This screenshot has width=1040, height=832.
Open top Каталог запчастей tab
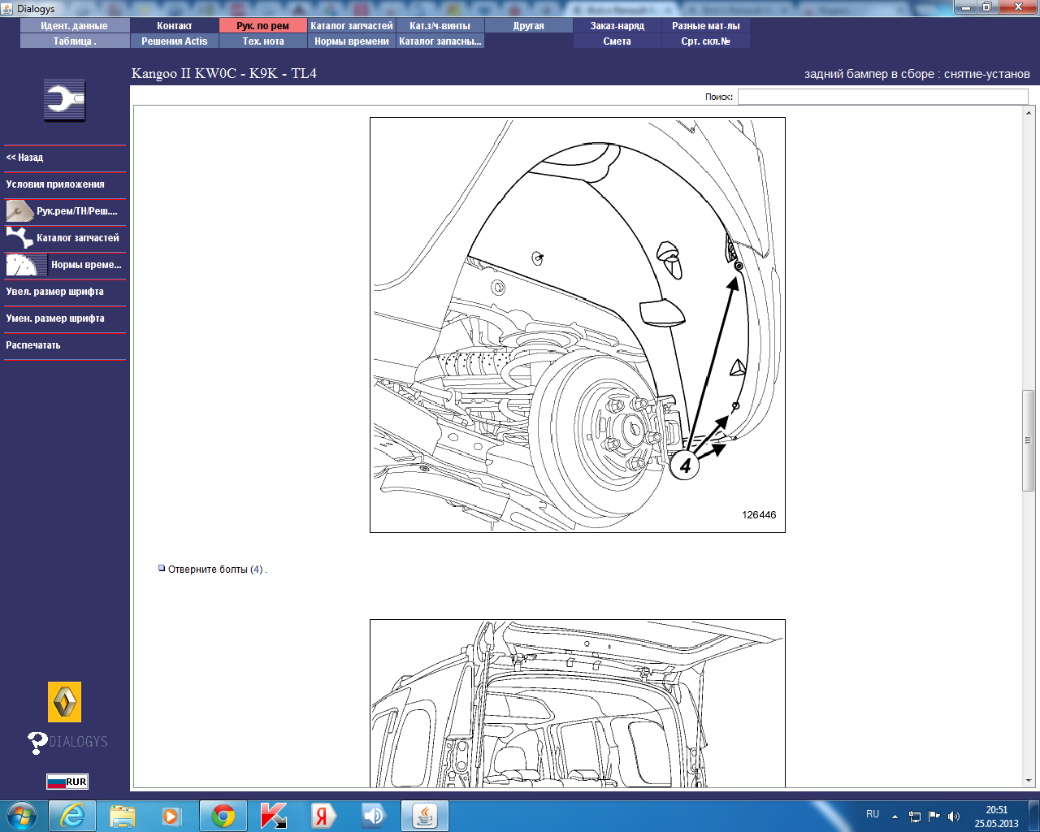tap(352, 26)
